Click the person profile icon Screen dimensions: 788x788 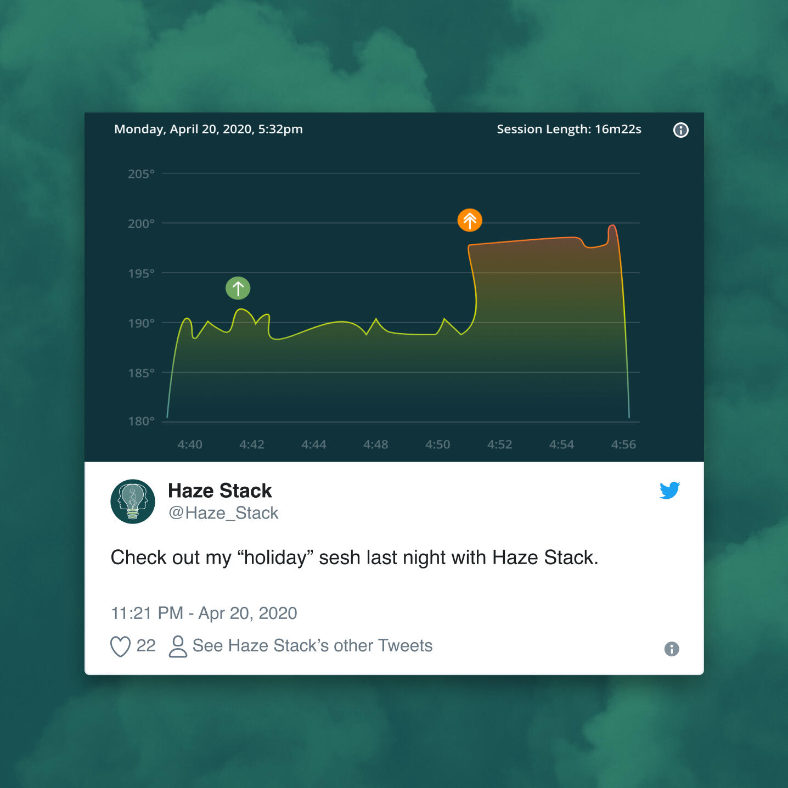click(178, 646)
